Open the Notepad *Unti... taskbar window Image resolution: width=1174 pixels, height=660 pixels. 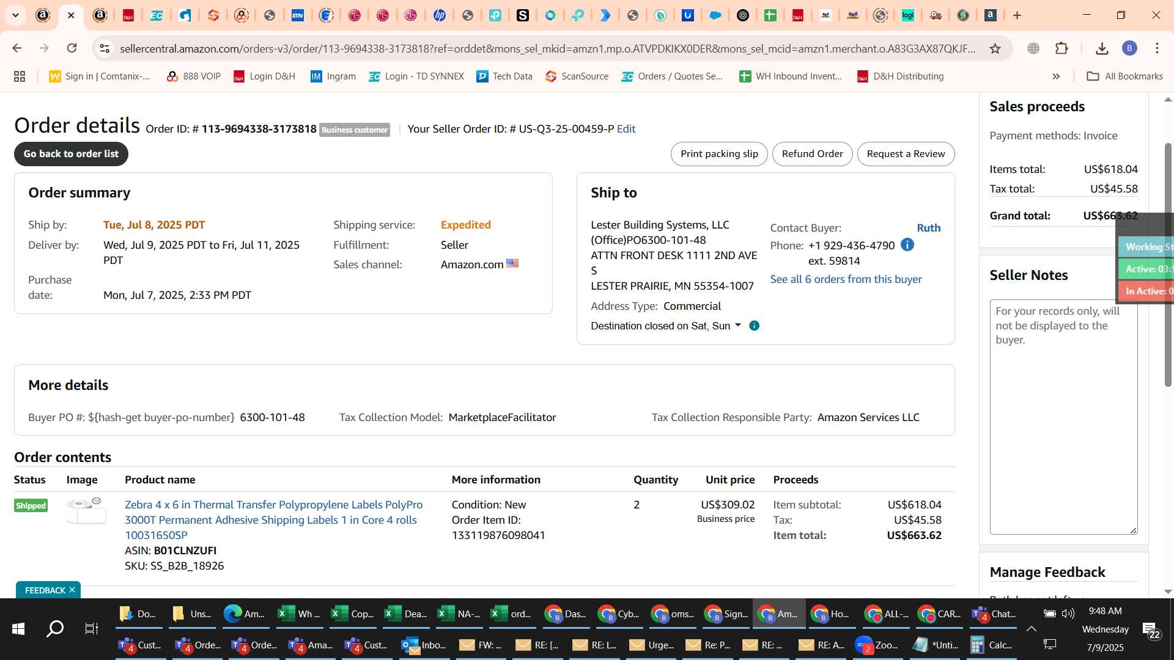(936, 645)
